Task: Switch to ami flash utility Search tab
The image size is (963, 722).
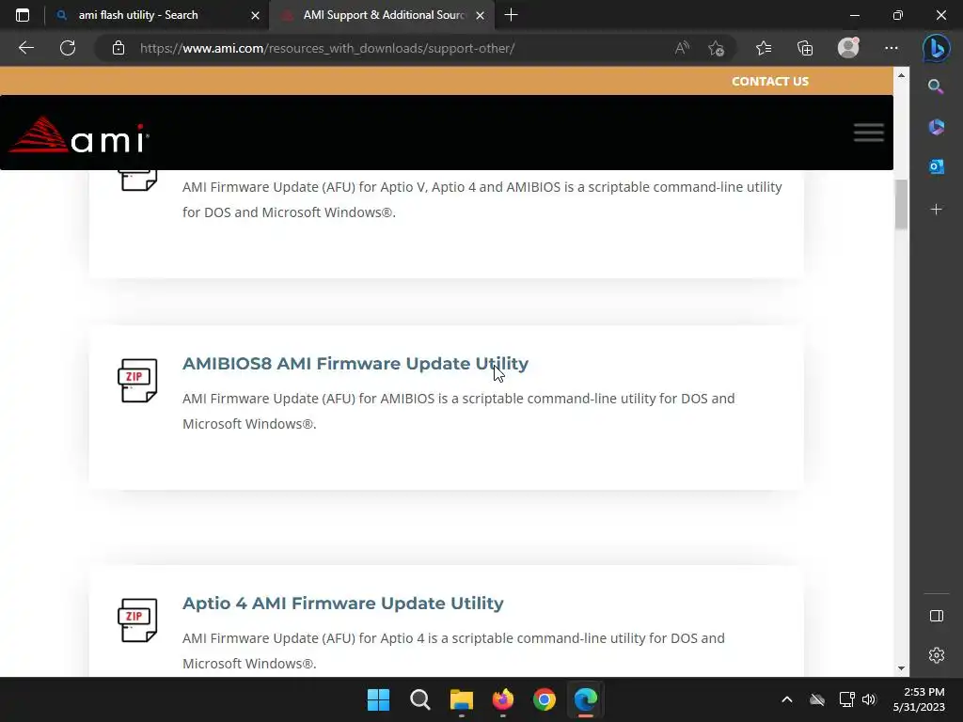Action: pos(157,15)
